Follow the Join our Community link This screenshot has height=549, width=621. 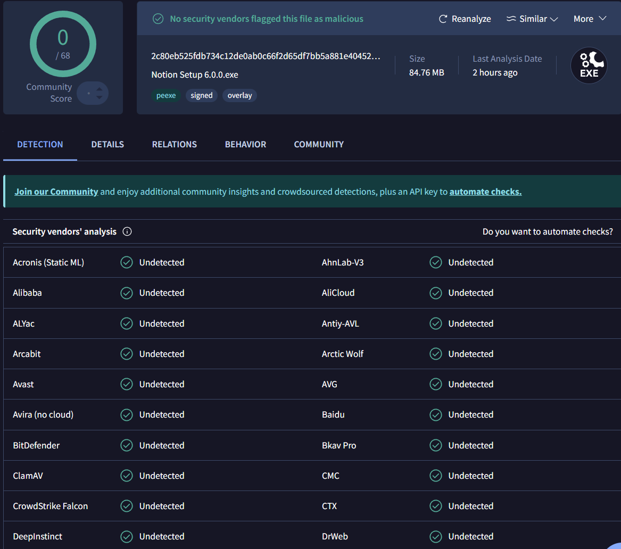[x=56, y=192]
